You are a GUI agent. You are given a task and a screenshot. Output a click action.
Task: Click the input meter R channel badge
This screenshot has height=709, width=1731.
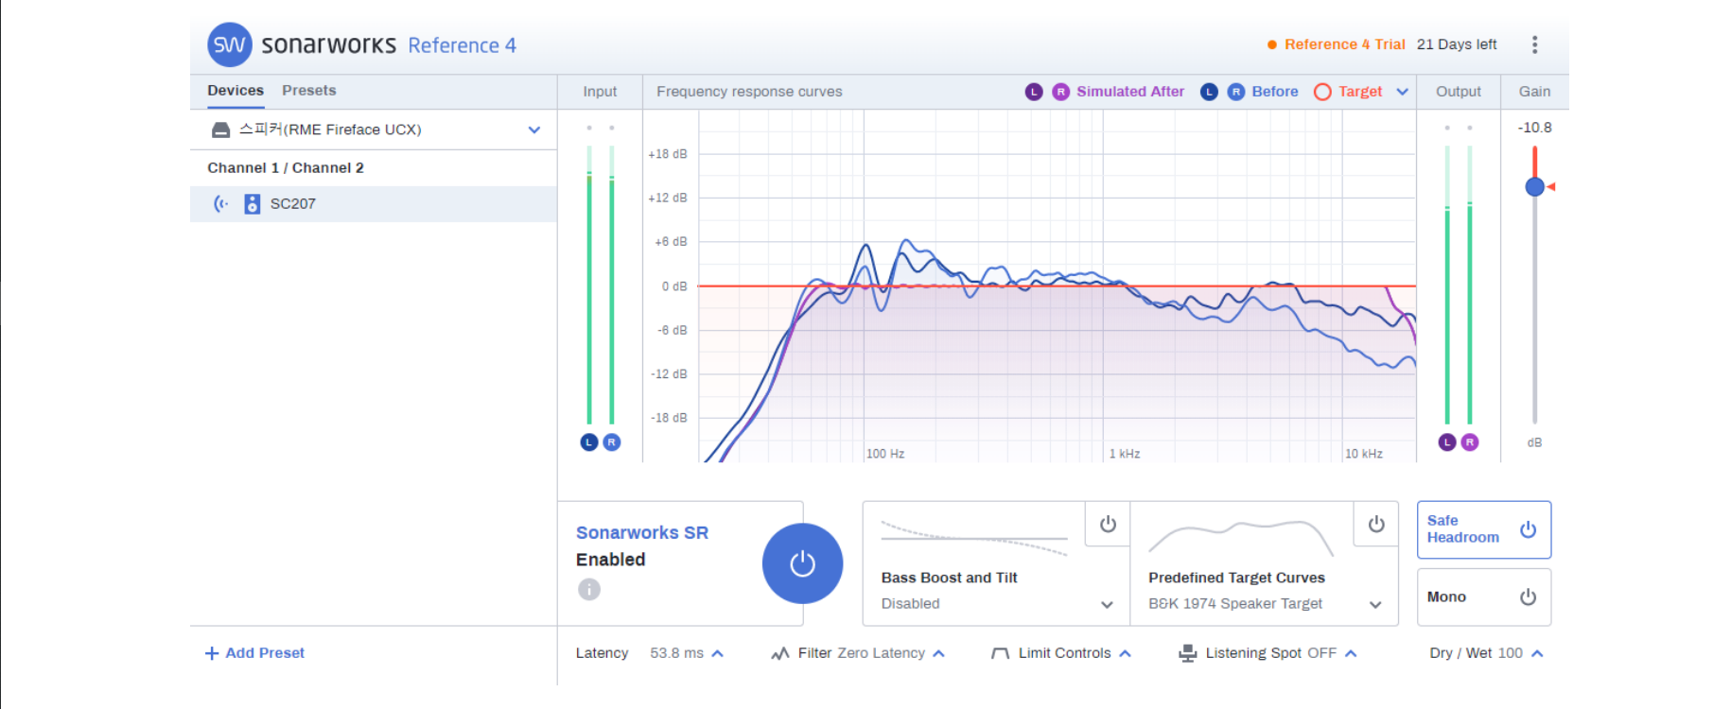click(x=612, y=441)
